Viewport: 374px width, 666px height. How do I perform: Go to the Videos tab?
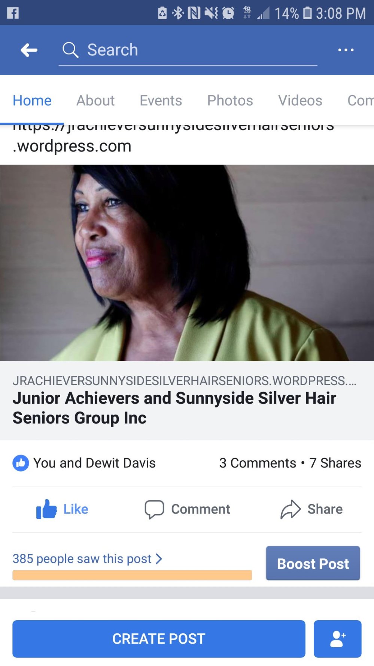pos(300,100)
